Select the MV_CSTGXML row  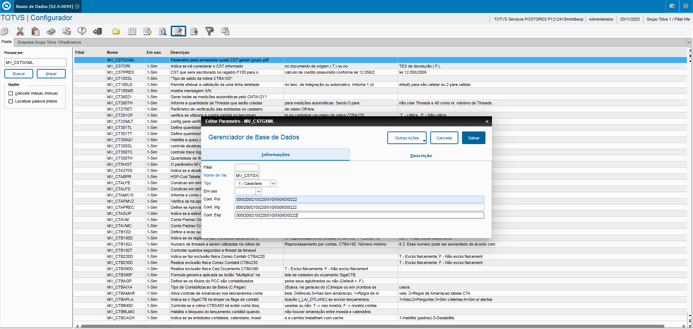(380, 60)
